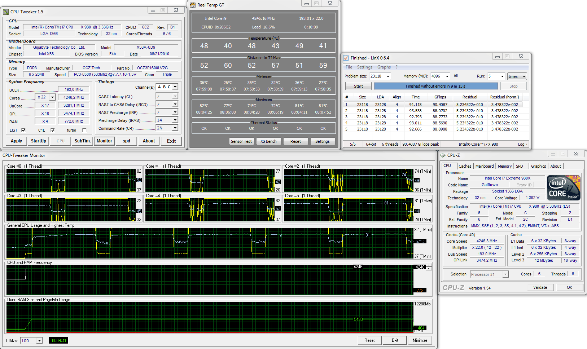Open the LinX File menu

click(349, 67)
